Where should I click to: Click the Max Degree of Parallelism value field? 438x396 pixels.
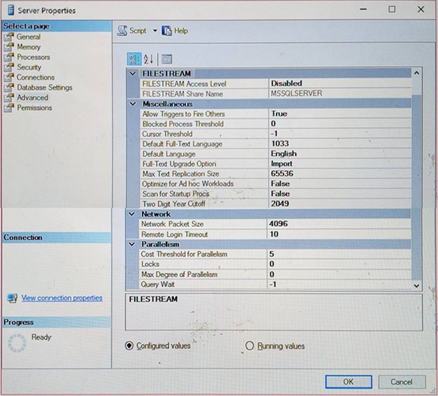(x=339, y=274)
